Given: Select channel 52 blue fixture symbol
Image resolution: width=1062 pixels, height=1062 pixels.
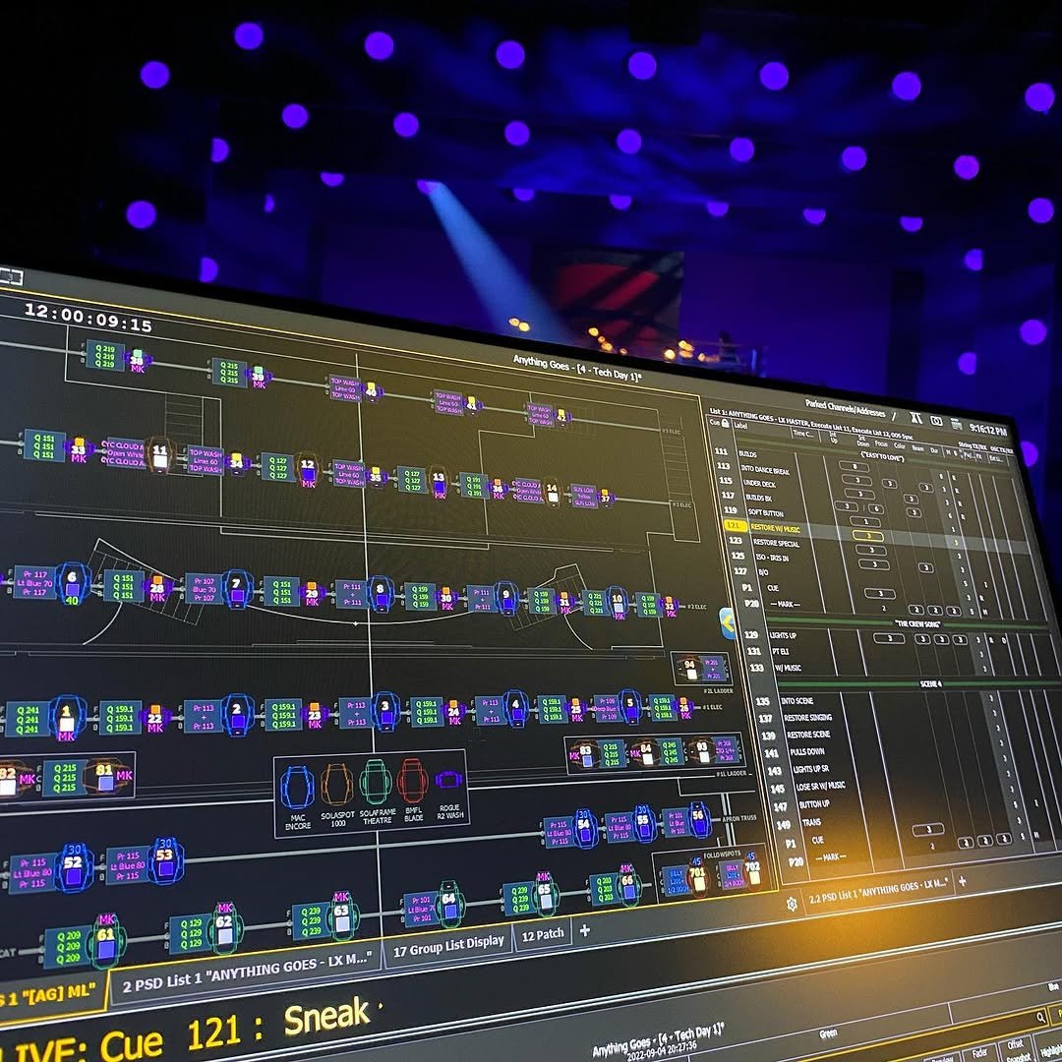Looking at the screenshot, I should [73, 869].
